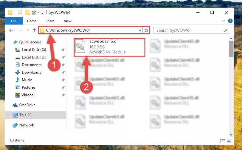The height and width of the screenshot is (150, 242).
Task: Refresh the SysWOW64 folder view
Action: click(x=146, y=31)
